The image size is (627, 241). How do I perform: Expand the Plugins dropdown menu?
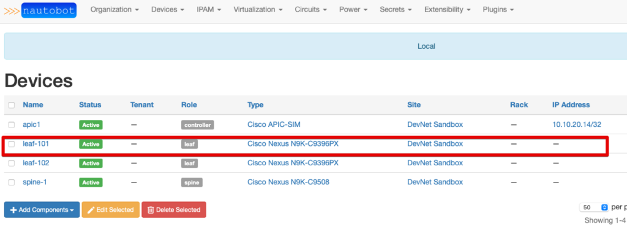coord(498,10)
